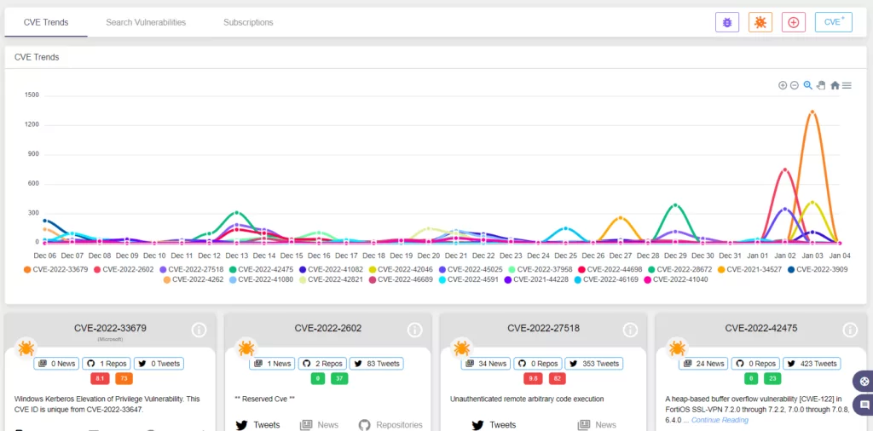Click CVE-2022-41040 in the legend
The image size is (873, 431).
coord(676,279)
